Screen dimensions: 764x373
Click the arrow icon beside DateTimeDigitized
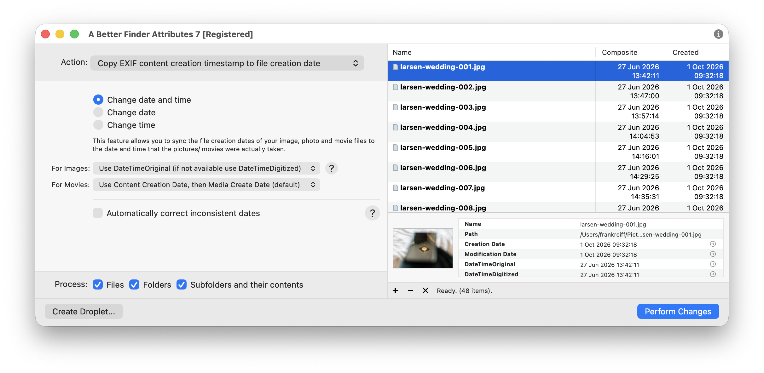713,274
